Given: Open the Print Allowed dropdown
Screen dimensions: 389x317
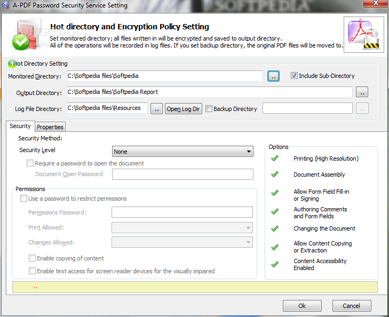Looking at the screenshot, I should pyautogui.click(x=182, y=227).
